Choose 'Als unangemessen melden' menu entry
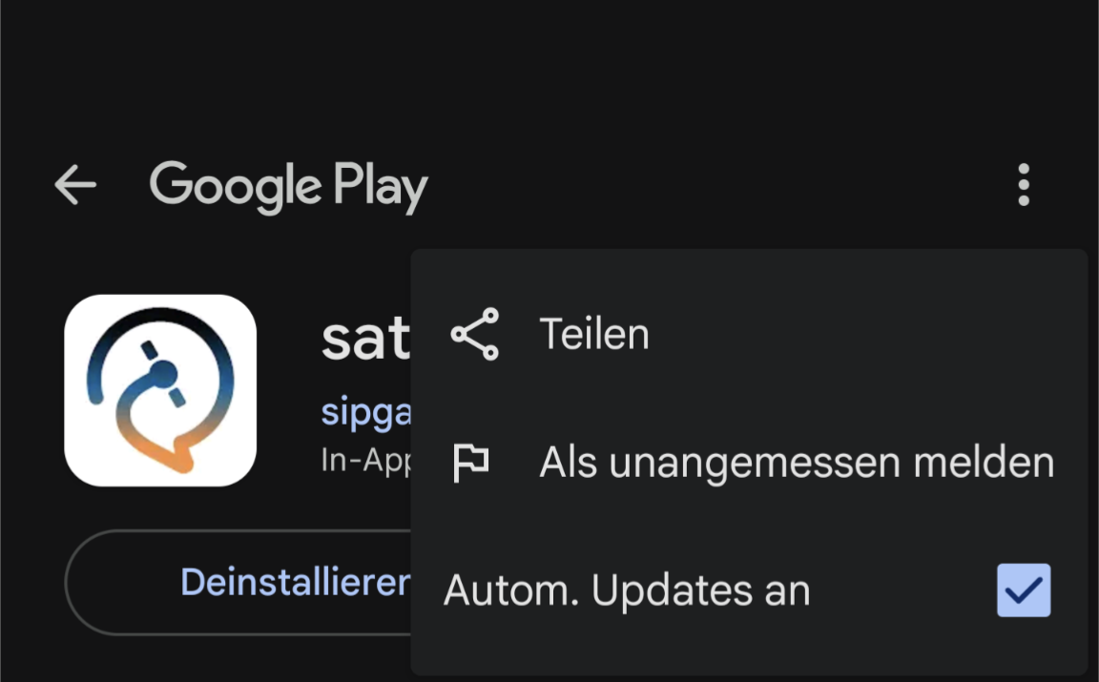 pyautogui.click(x=797, y=463)
